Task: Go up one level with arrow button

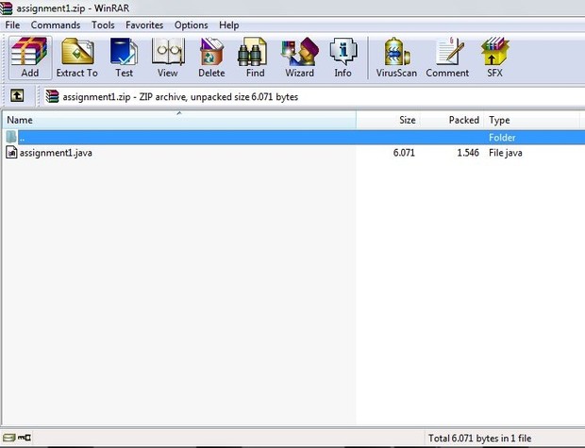Action: [17, 96]
